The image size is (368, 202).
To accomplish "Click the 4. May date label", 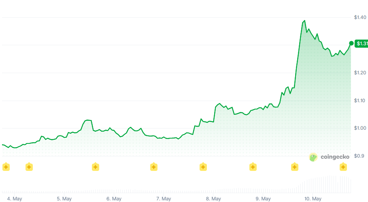I will pyautogui.click(x=15, y=199).
